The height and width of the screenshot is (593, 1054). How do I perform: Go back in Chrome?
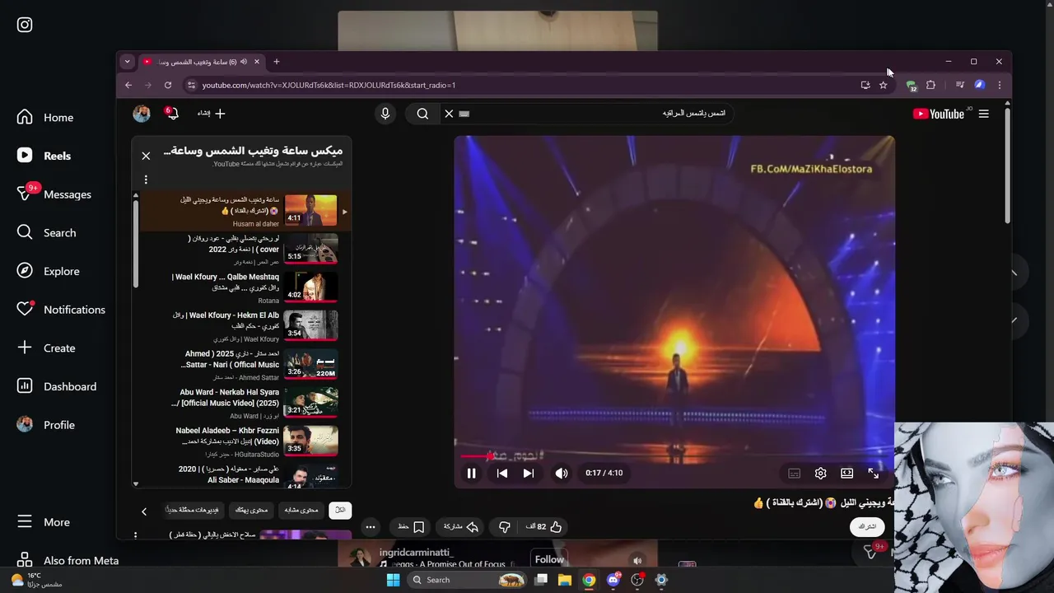(x=128, y=85)
